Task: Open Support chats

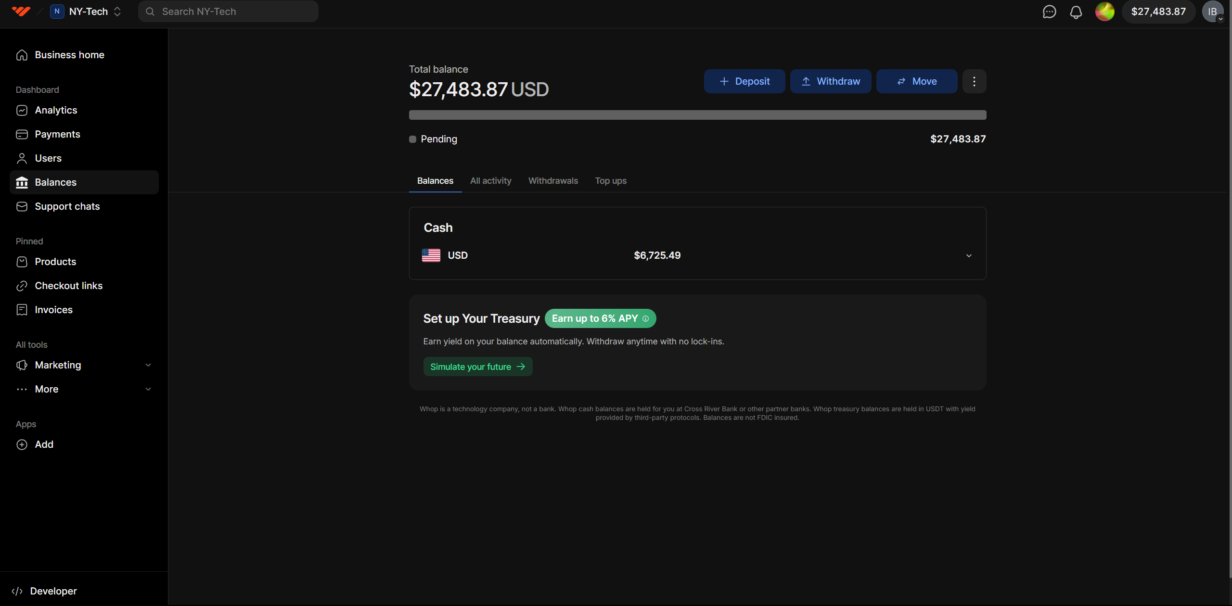Action: (67, 206)
